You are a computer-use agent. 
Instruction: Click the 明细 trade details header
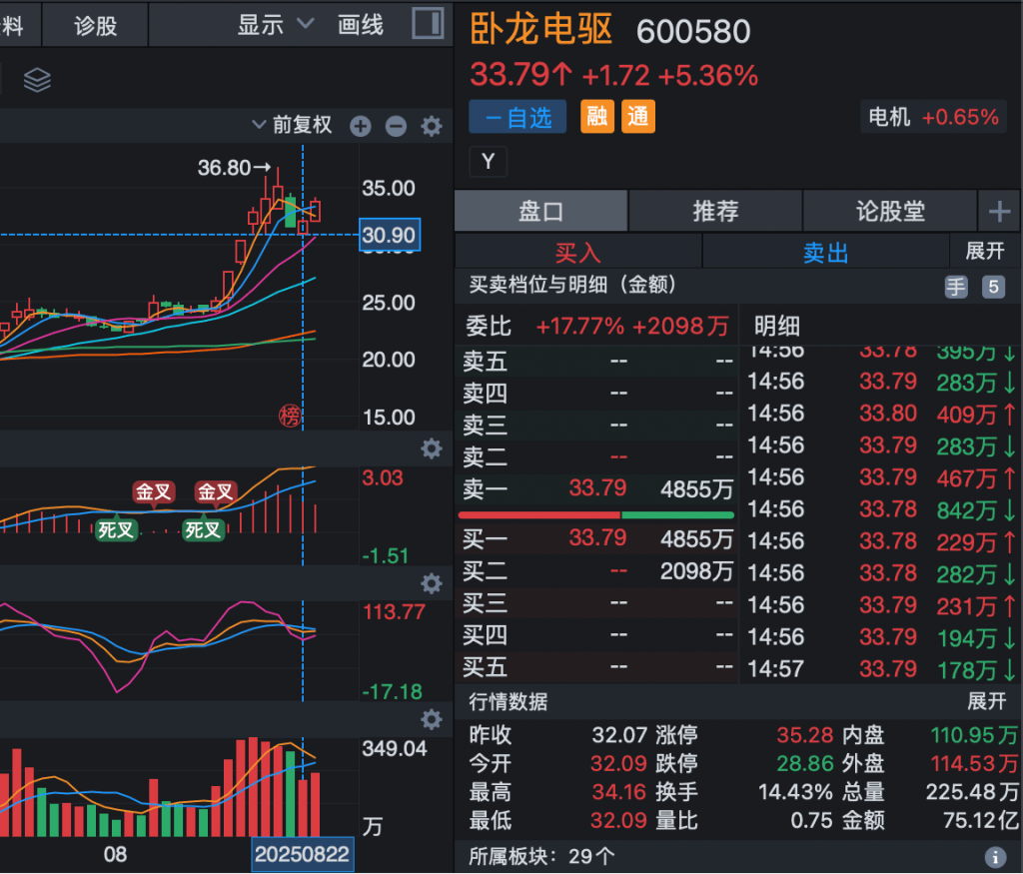point(777,326)
